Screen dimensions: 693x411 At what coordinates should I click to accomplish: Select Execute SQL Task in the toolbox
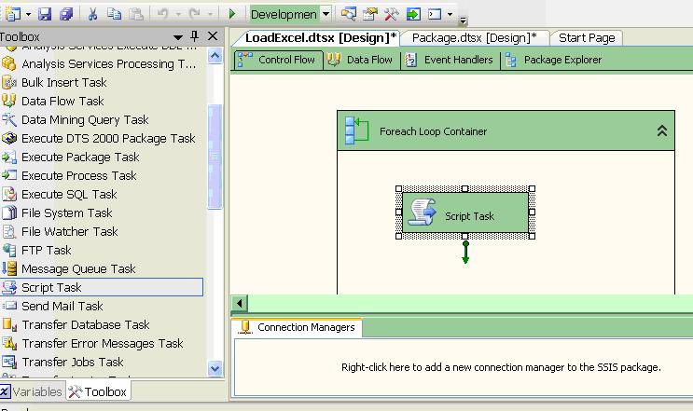[x=102, y=194]
